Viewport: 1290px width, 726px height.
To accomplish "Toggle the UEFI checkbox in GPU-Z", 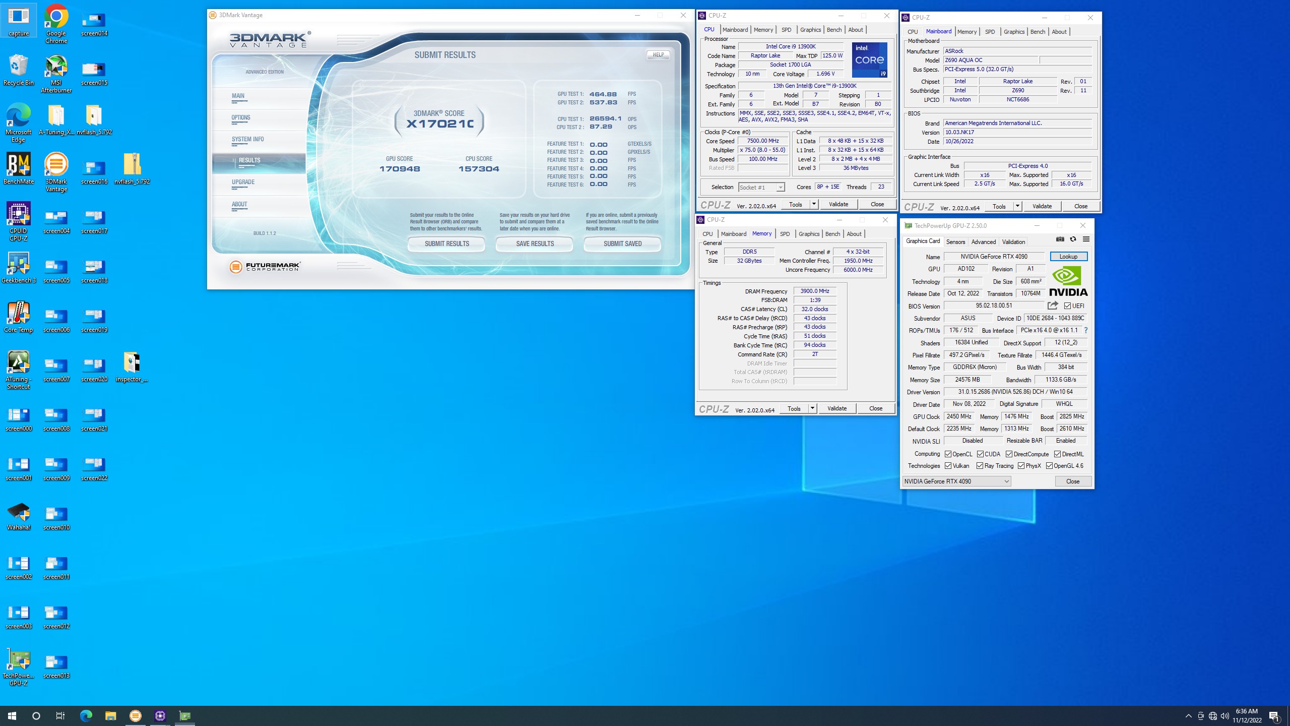I will click(x=1067, y=306).
